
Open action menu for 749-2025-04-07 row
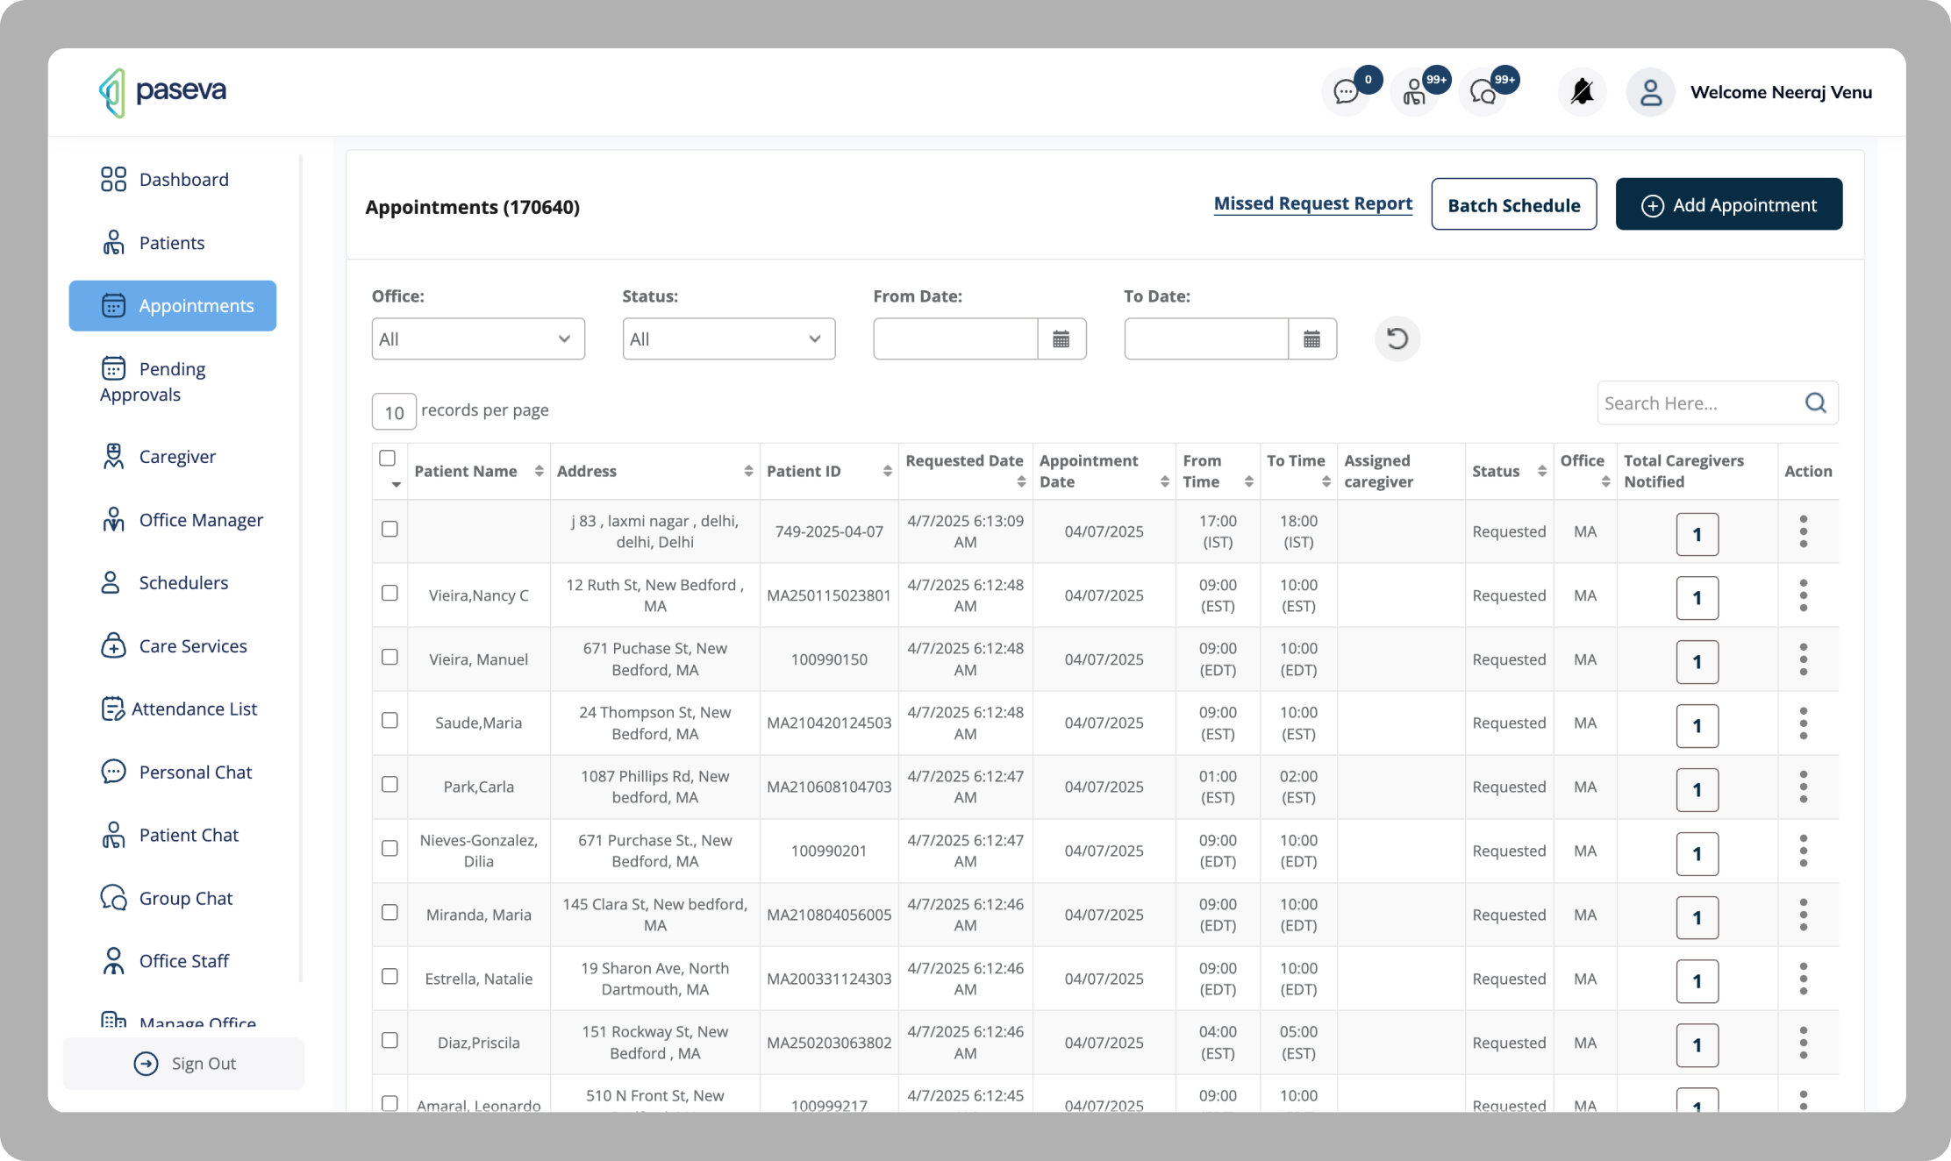point(1804,531)
